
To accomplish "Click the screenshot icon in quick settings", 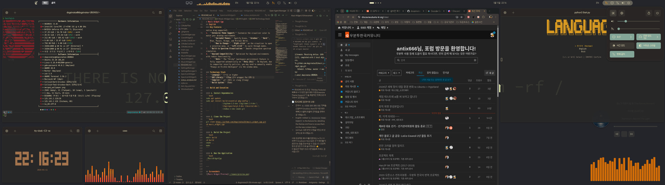I will pos(613,13).
